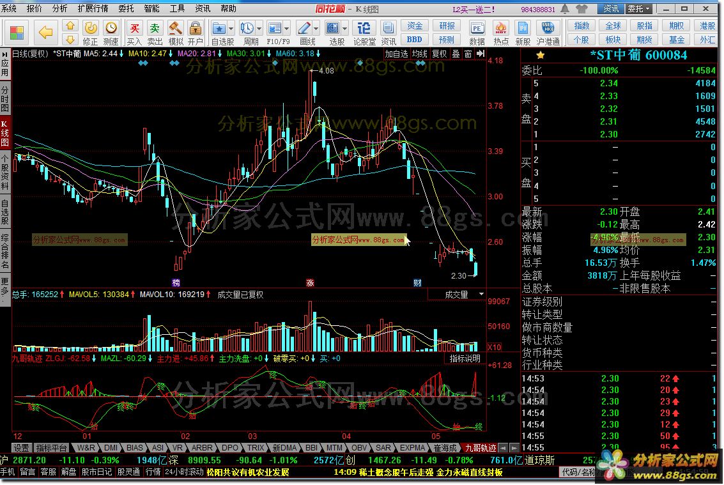The image size is (724, 485).
Task: Click the 指标说明 indicator description button
Action: click(x=465, y=358)
